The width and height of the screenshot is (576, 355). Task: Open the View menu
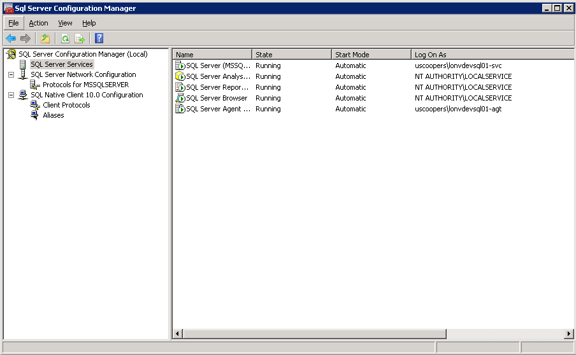point(65,23)
